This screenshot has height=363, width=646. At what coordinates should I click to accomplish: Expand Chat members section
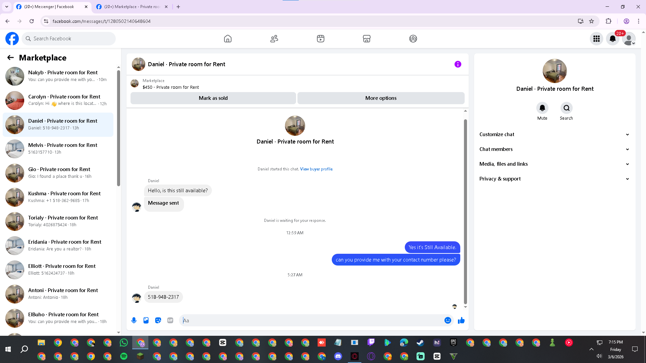(x=554, y=149)
